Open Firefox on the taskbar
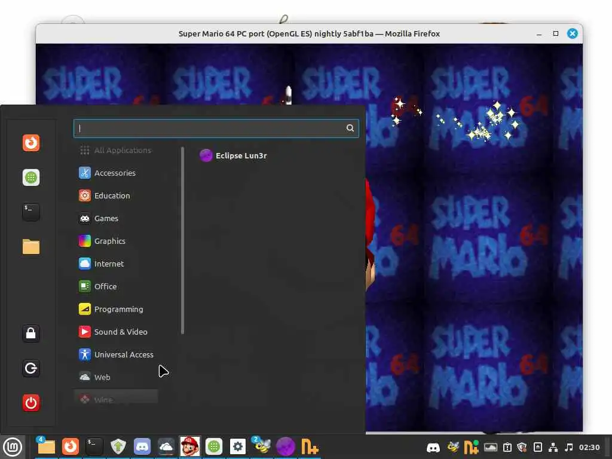Screen dimensions: 612x459 pyautogui.click(x=71, y=446)
